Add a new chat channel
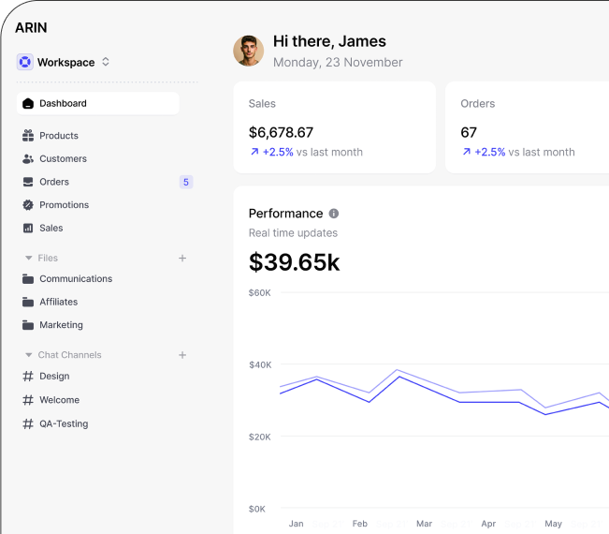Image resolution: width=609 pixels, height=534 pixels. point(182,355)
